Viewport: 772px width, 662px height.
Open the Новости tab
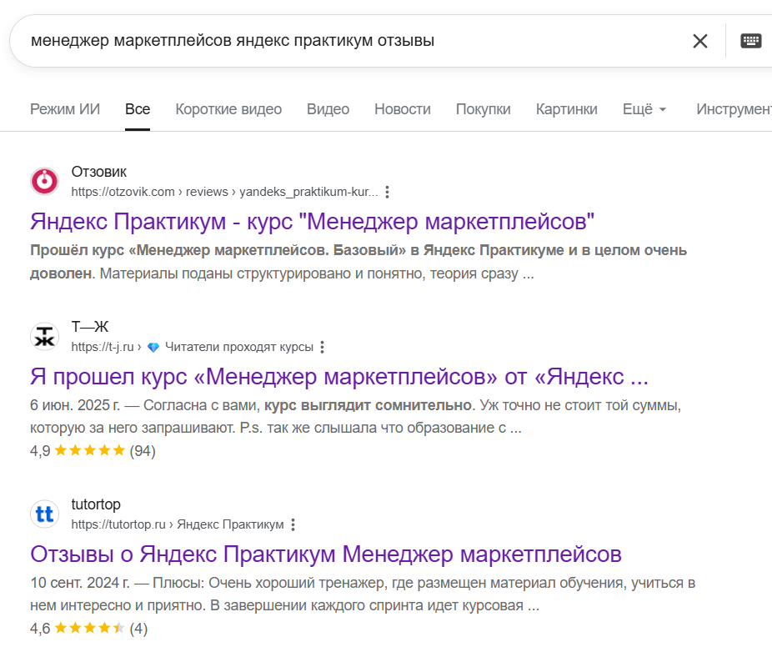tap(402, 109)
